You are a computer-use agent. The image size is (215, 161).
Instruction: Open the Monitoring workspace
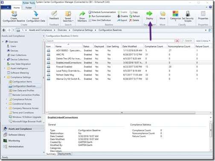pyautogui.click(x=23, y=141)
